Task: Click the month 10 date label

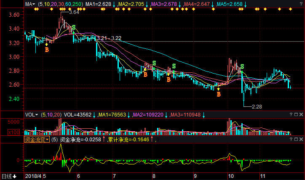Action: (231, 176)
